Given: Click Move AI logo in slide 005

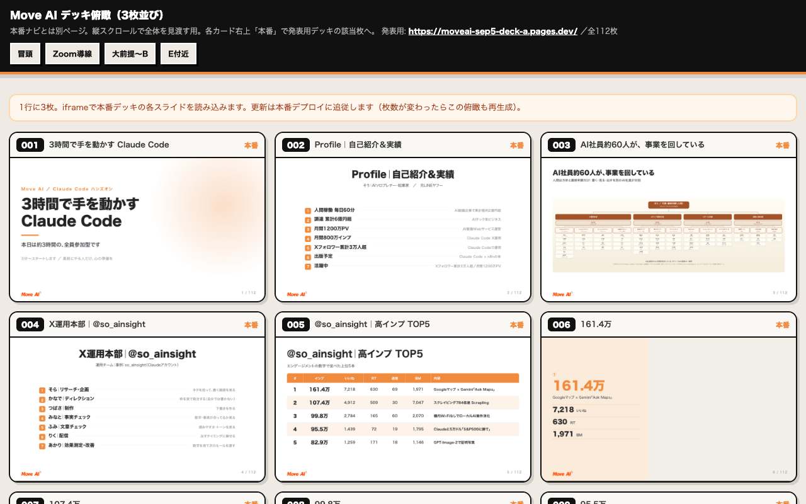Looking at the screenshot, I should (x=297, y=474).
